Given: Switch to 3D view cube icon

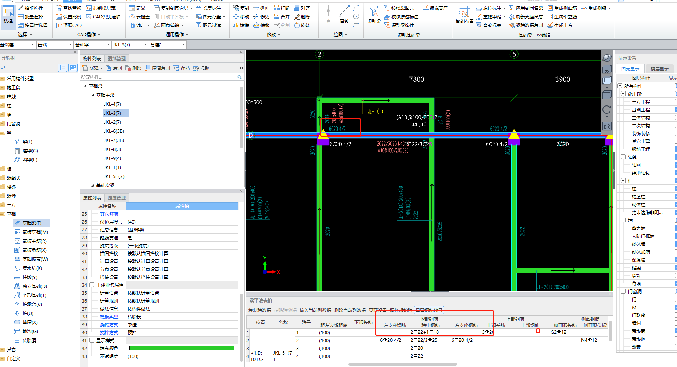Looking at the screenshot, I should pos(607,70).
